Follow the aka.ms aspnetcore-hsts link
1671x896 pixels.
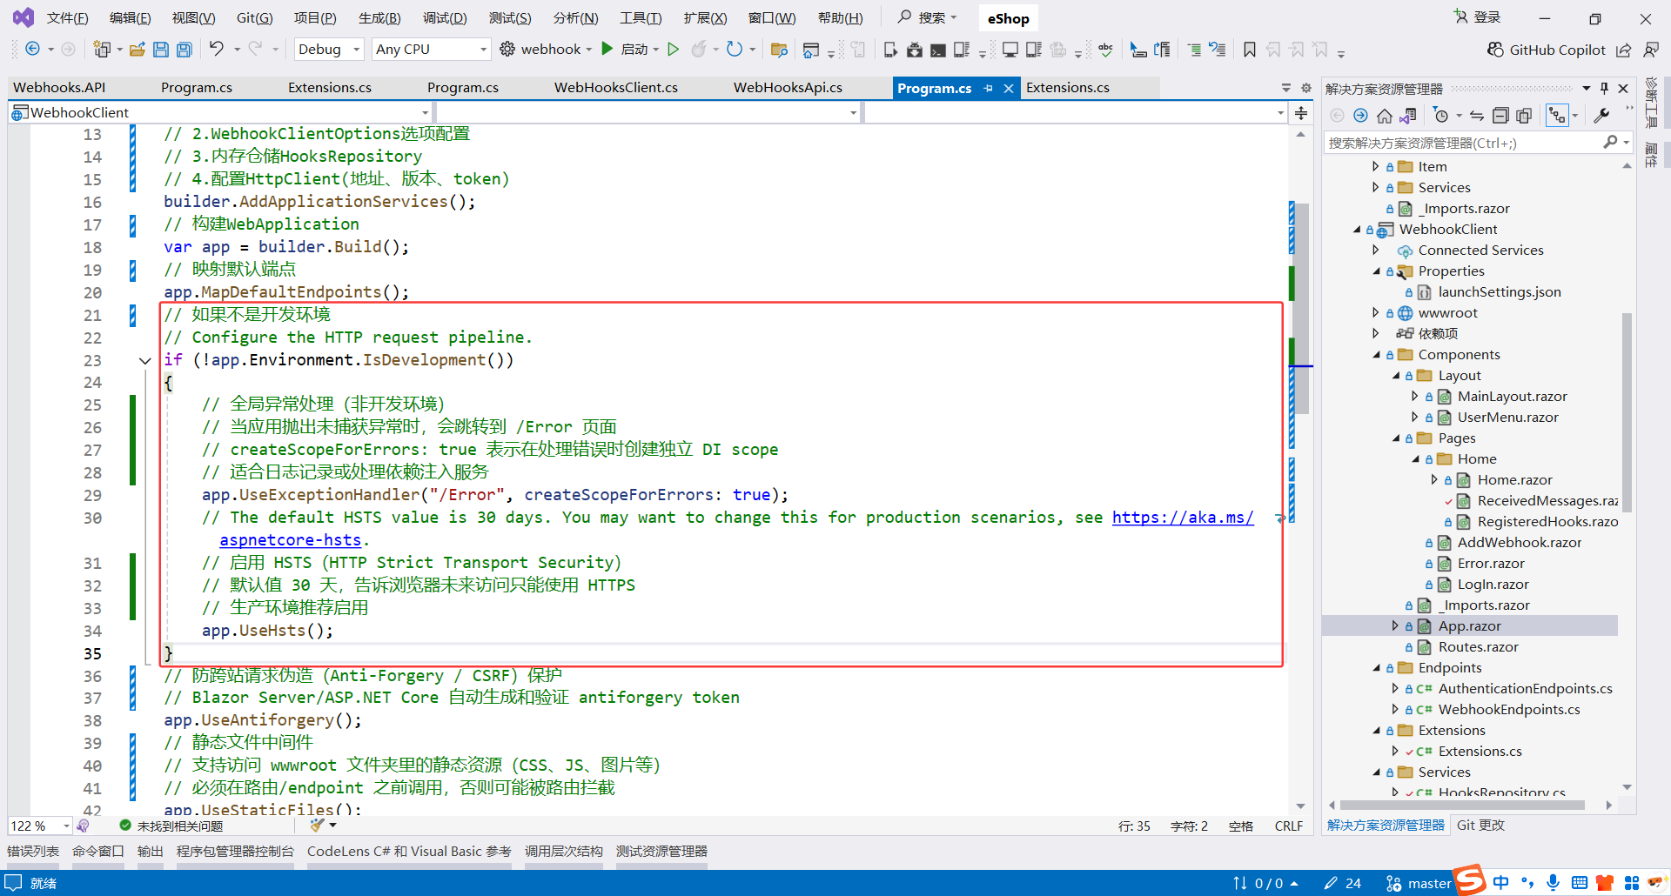(1183, 518)
